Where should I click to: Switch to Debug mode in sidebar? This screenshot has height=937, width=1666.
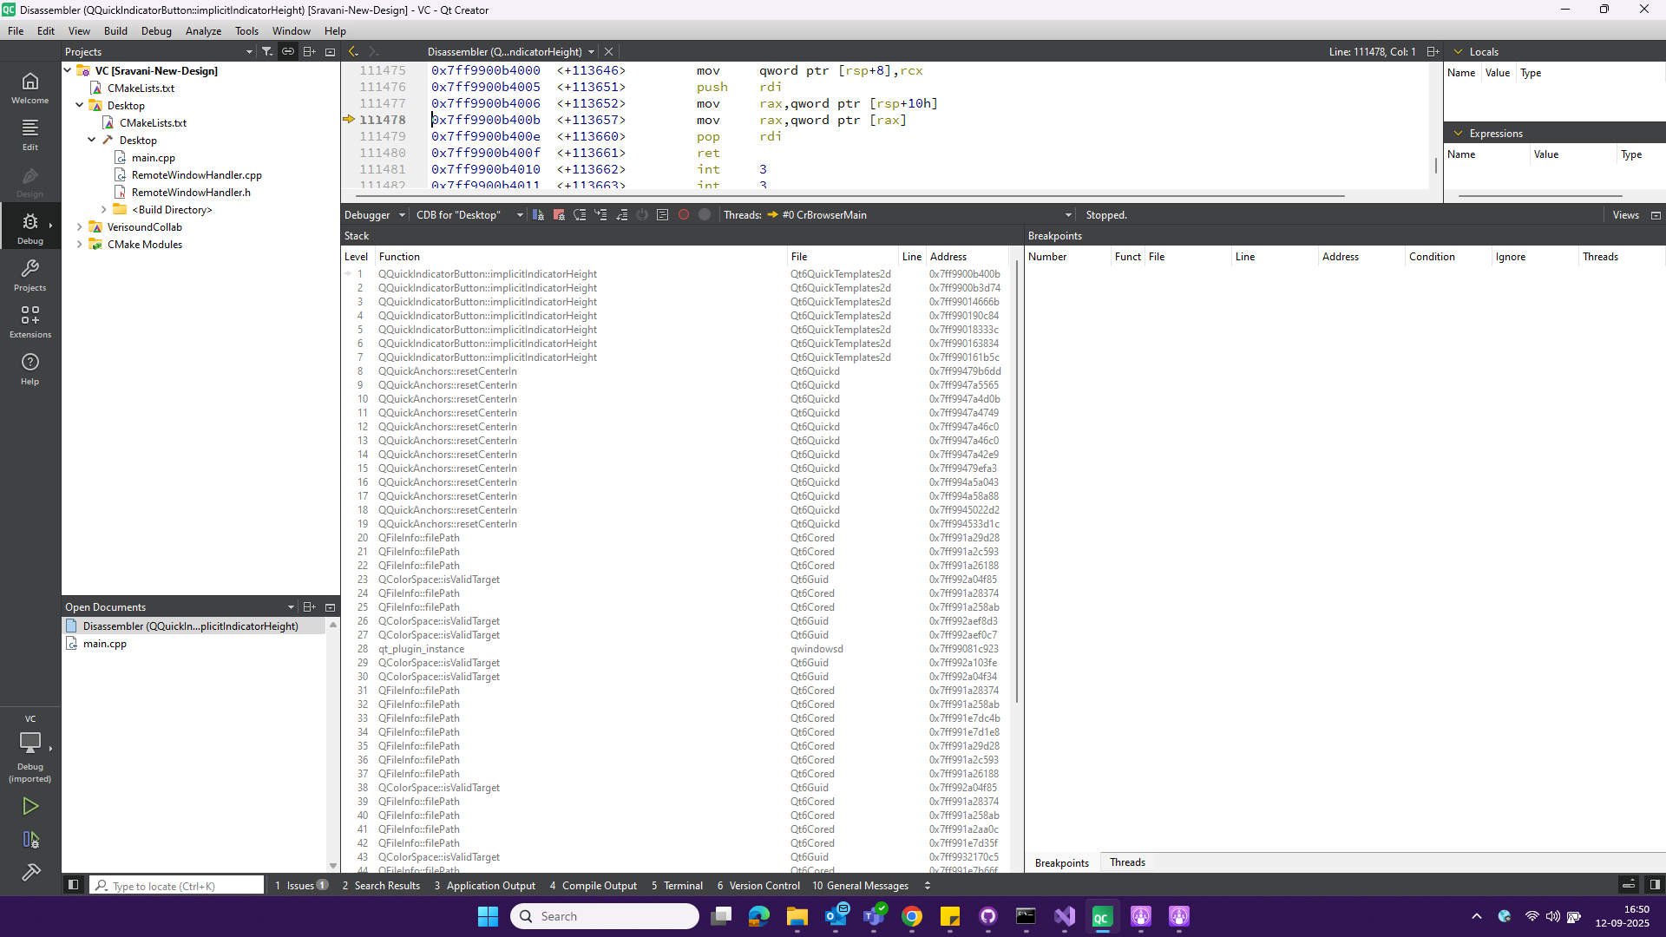(30, 228)
